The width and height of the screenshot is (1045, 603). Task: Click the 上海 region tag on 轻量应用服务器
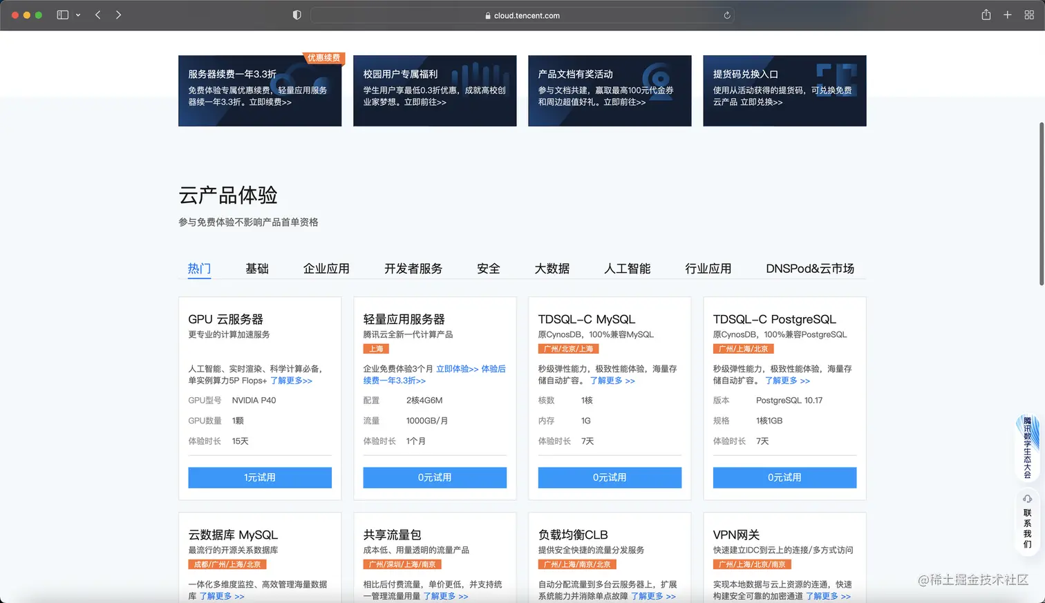click(376, 349)
